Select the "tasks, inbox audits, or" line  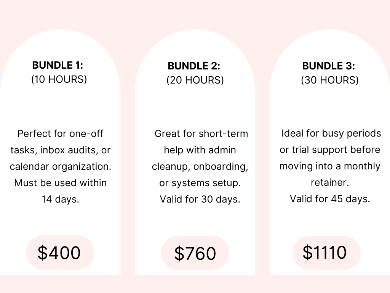click(61, 150)
